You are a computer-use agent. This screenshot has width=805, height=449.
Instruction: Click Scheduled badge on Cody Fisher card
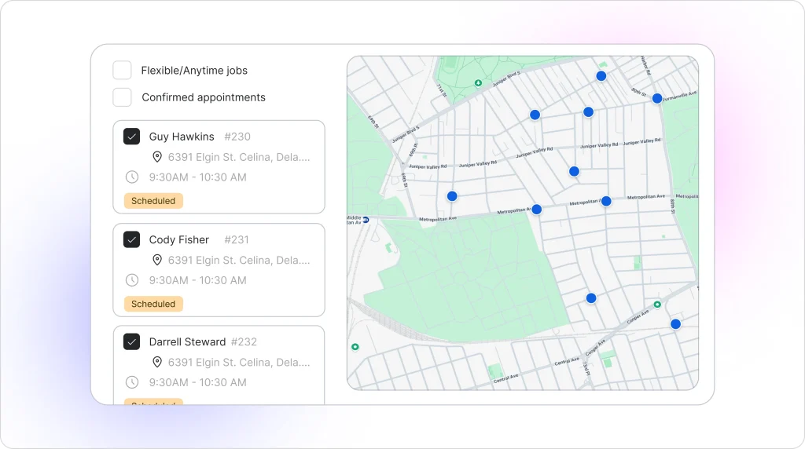[153, 304]
